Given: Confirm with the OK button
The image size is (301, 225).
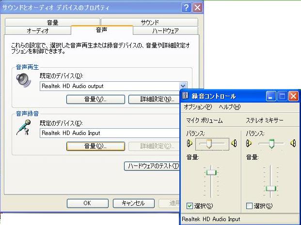Looking at the screenshot, I should (x=88, y=203).
